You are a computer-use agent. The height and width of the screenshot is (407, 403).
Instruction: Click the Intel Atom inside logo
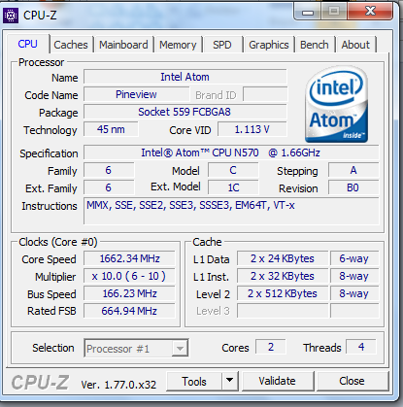pos(337,104)
